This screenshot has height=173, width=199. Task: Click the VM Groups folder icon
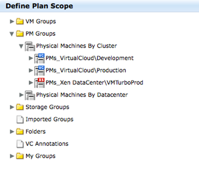point(20,21)
